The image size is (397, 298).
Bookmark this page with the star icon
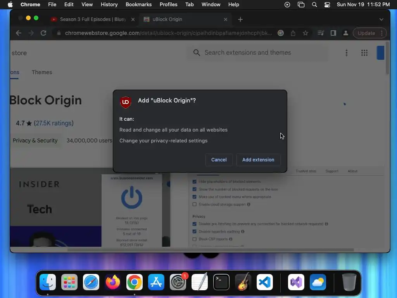306,33
